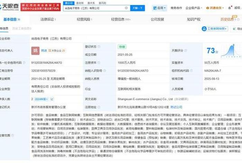The height and width of the screenshot is (163, 242).
Task: Open the legal representative's name link
Action: [44, 51]
